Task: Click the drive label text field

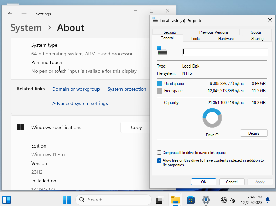Action: point(225,52)
